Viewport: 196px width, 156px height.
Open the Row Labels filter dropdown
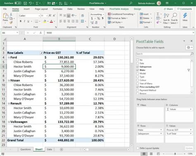click(x=41, y=53)
